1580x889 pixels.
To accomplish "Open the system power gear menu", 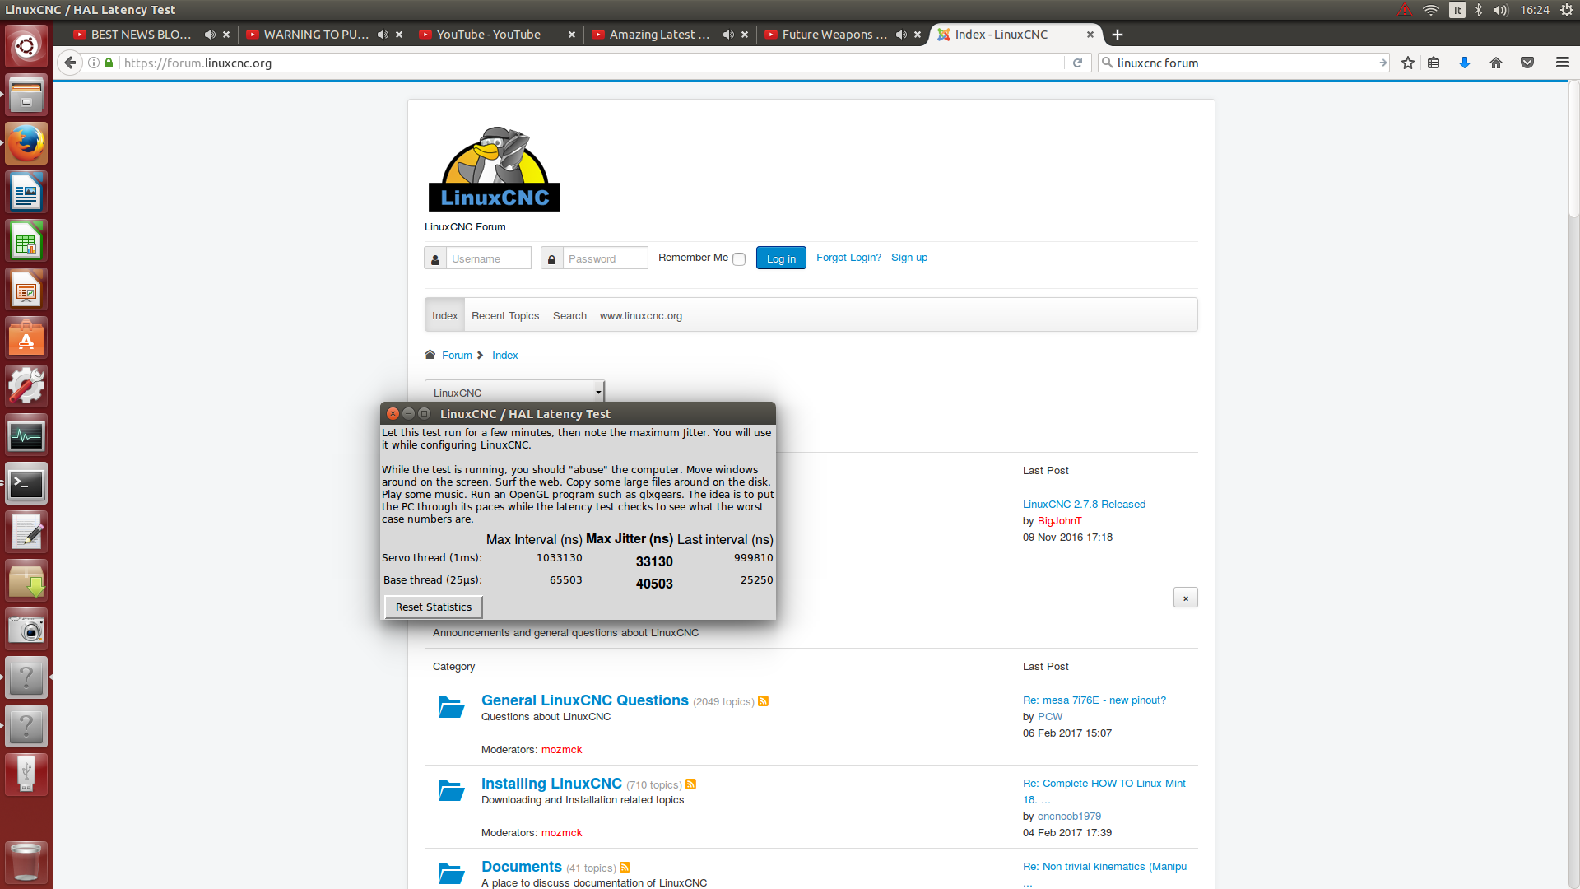I will pos(1567,10).
